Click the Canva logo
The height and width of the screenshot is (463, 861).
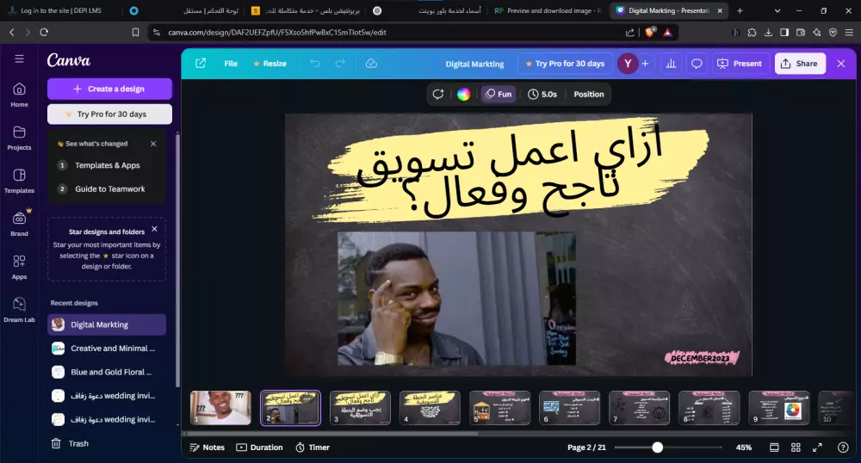[x=69, y=60]
